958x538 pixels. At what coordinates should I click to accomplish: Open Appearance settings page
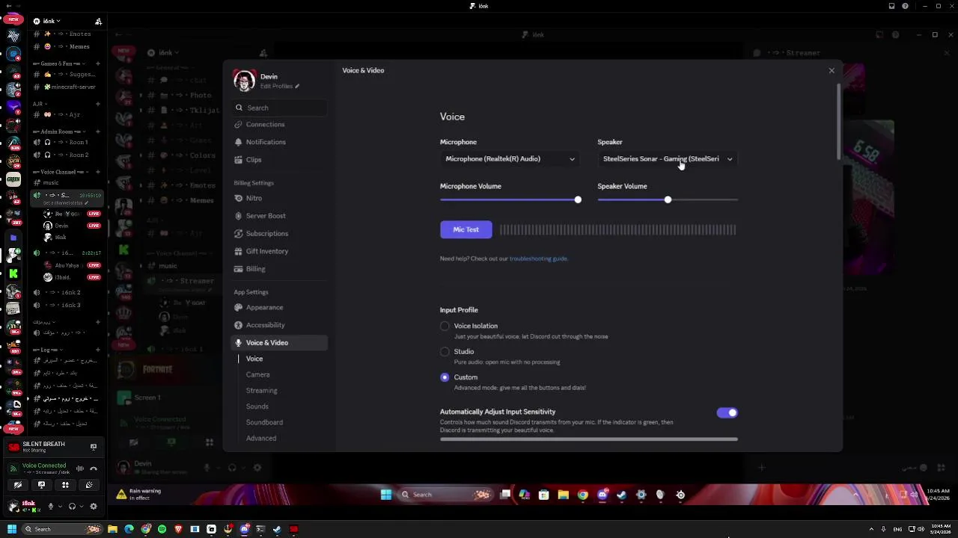pyautogui.click(x=279, y=307)
